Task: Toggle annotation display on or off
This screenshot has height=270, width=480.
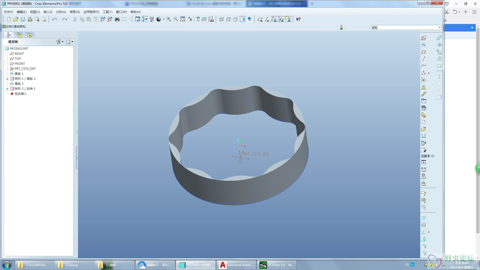Action: 288,19
